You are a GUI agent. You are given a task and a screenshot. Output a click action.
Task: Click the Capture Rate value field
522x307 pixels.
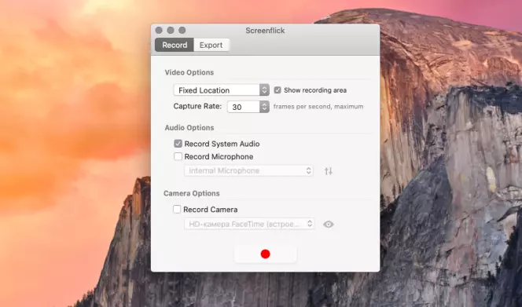coord(244,107)
